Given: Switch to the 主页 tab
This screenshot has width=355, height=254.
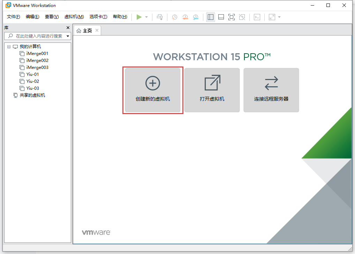Looking at the screenshot, I should (x=87, y=31).
